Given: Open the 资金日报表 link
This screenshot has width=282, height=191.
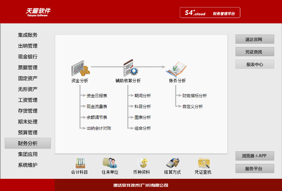Looking at the screenshot, I should [97, 96].
